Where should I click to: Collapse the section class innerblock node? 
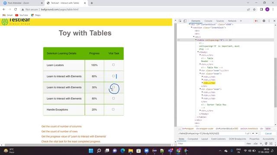tap(191, 28)
